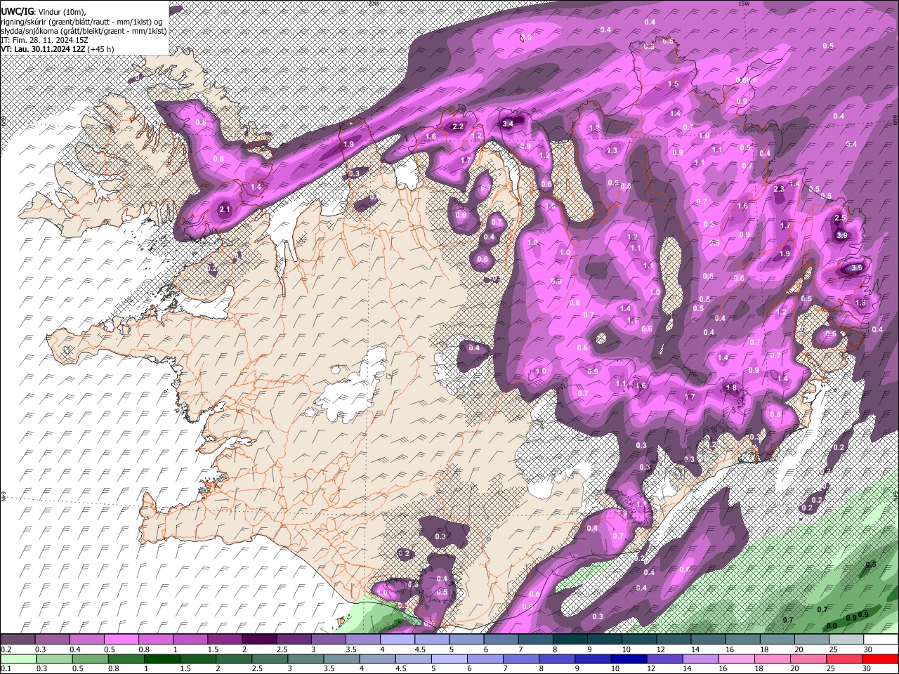
Task: Select the darkest purple swatch labeled 2
Action: [258, 640]
